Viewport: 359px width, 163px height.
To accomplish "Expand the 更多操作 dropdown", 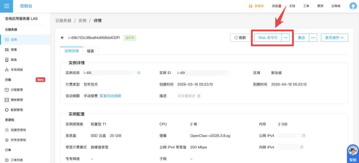I will click(334, 38).
